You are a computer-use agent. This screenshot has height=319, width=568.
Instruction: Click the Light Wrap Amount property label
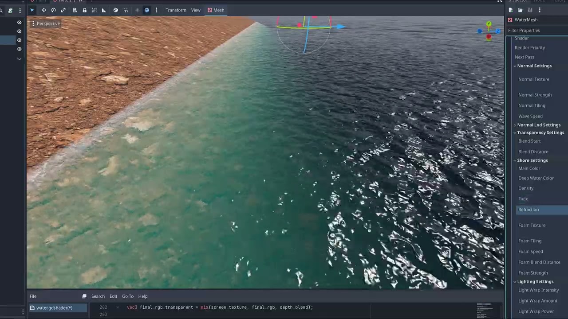[x=538, y=301]
